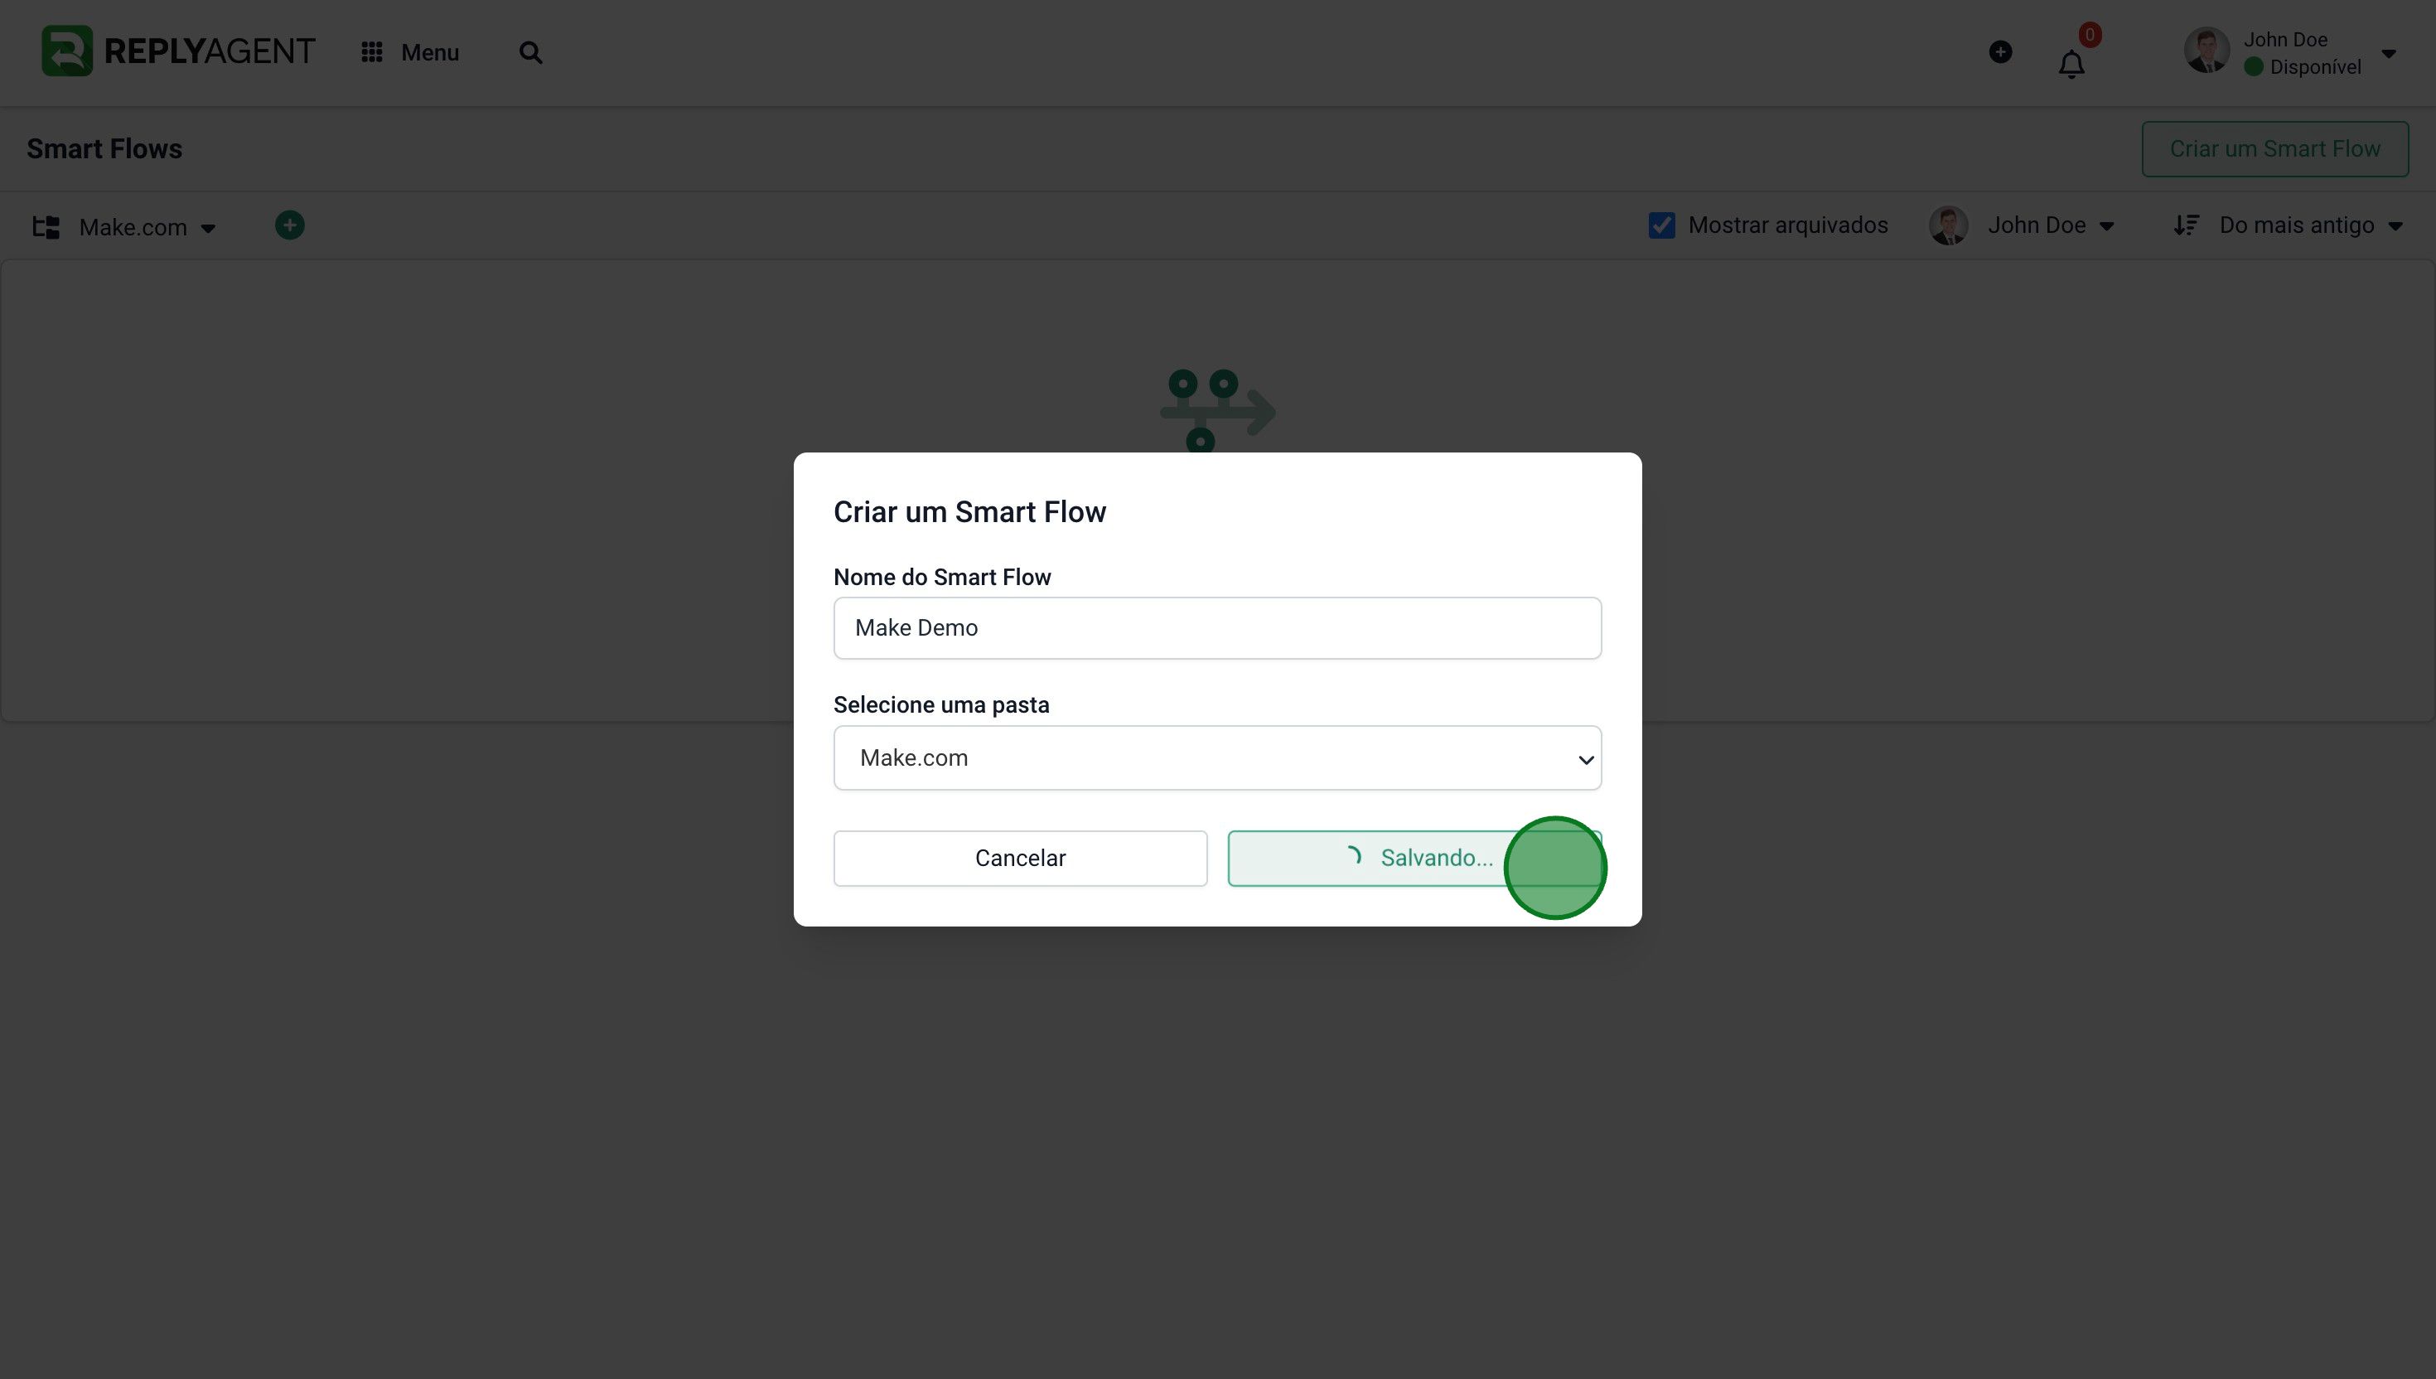
Task: Expand the user profile dropdown arrow
Action: pyautogui.click(x=2388, y=53)
